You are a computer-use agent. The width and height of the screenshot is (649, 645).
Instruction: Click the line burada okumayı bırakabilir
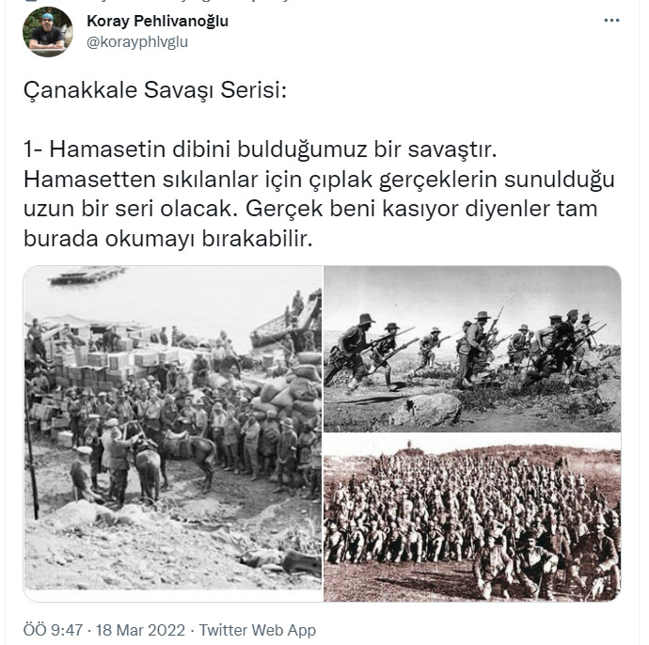pos(167,238)
